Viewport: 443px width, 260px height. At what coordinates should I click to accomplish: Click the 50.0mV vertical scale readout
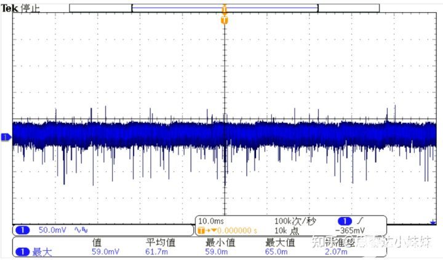pos(52,230)
